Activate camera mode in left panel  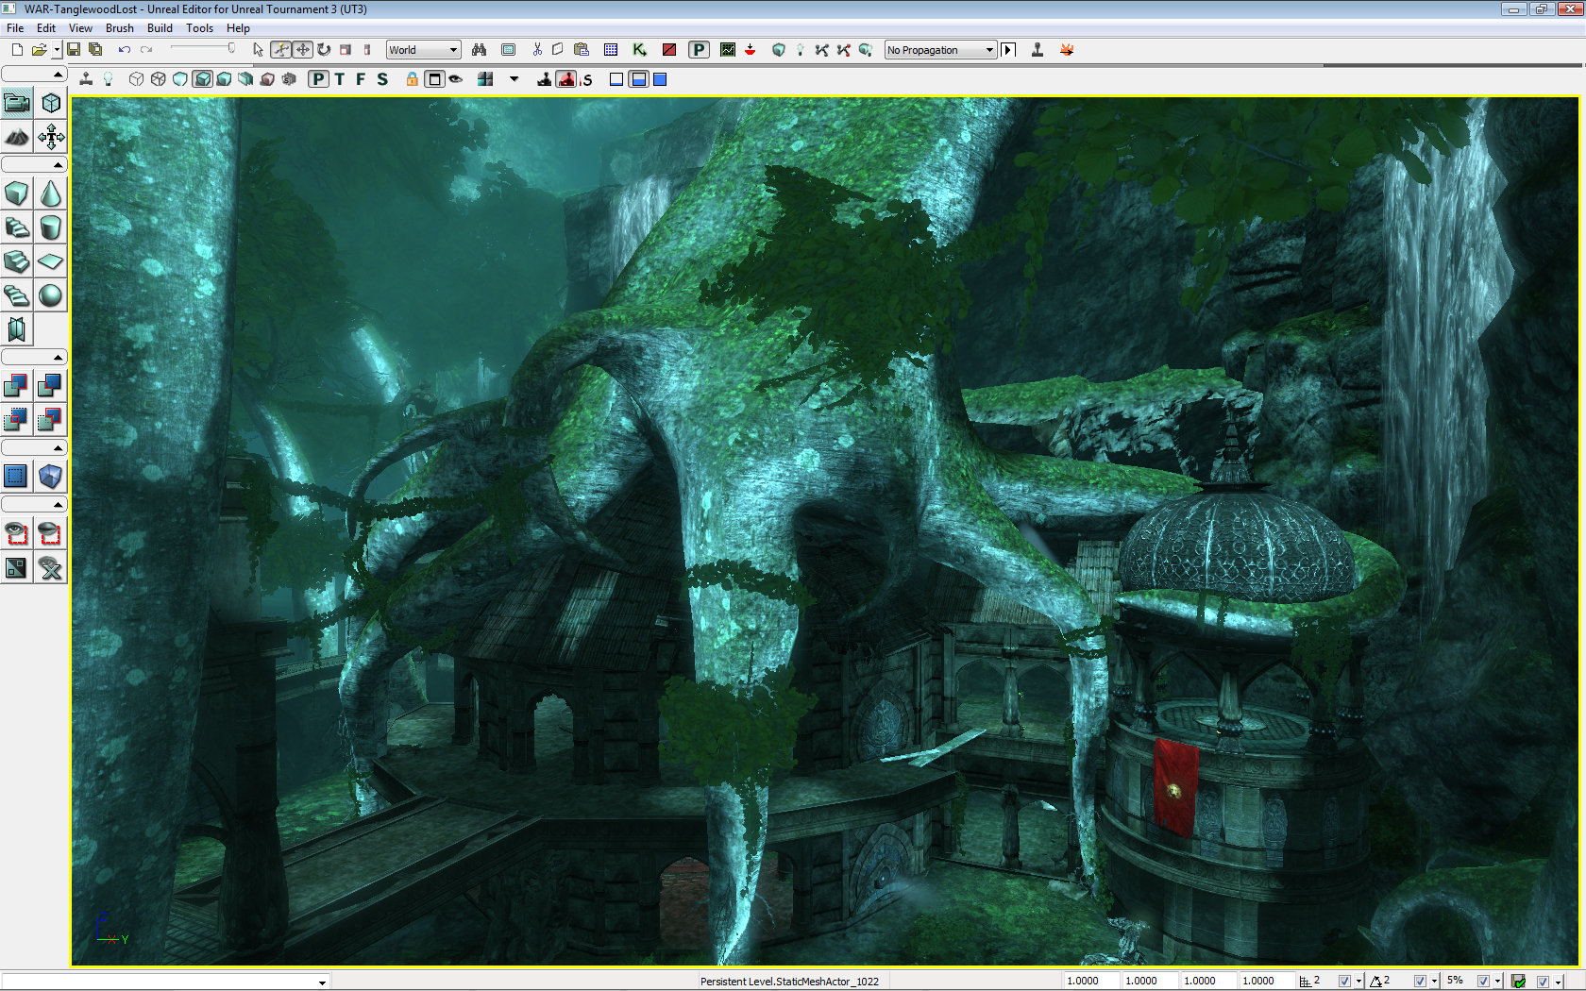[x=17, y=103]
